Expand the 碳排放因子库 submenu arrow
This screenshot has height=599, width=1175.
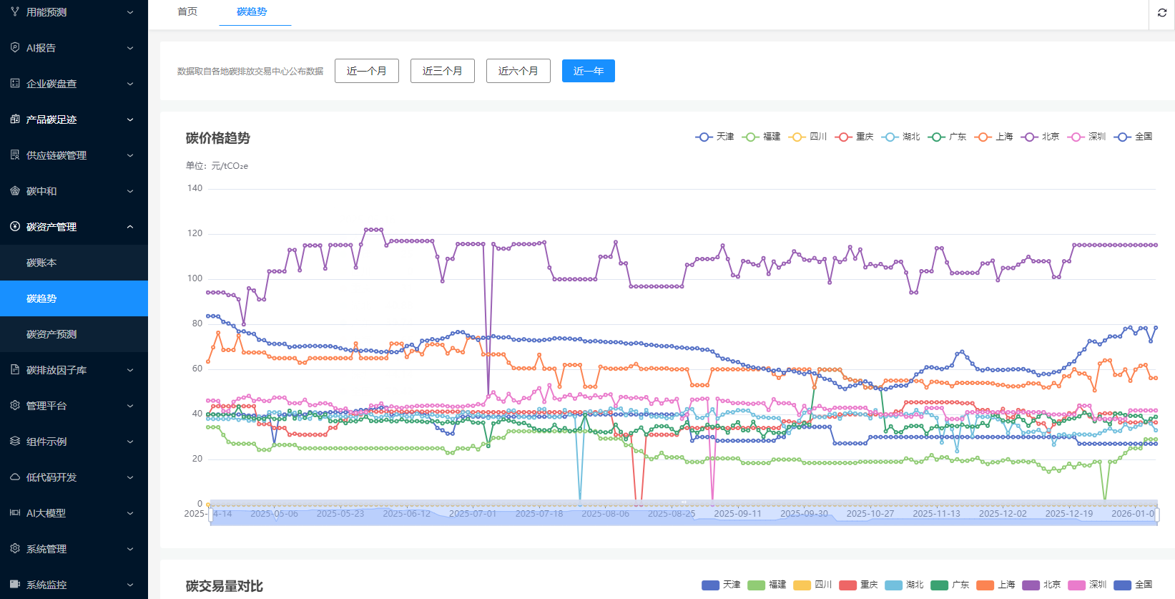click(130, 370)
